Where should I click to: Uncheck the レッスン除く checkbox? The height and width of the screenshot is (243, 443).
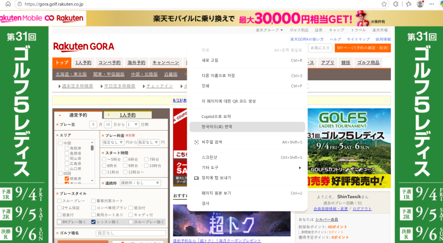click(94, 222)
